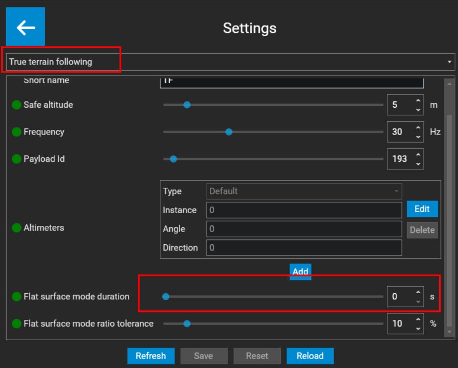Click green dot beside Flat surface mode duration
The width and height of the screenshot is (458, 368).
pyautogui.click(x=17, y=296)
